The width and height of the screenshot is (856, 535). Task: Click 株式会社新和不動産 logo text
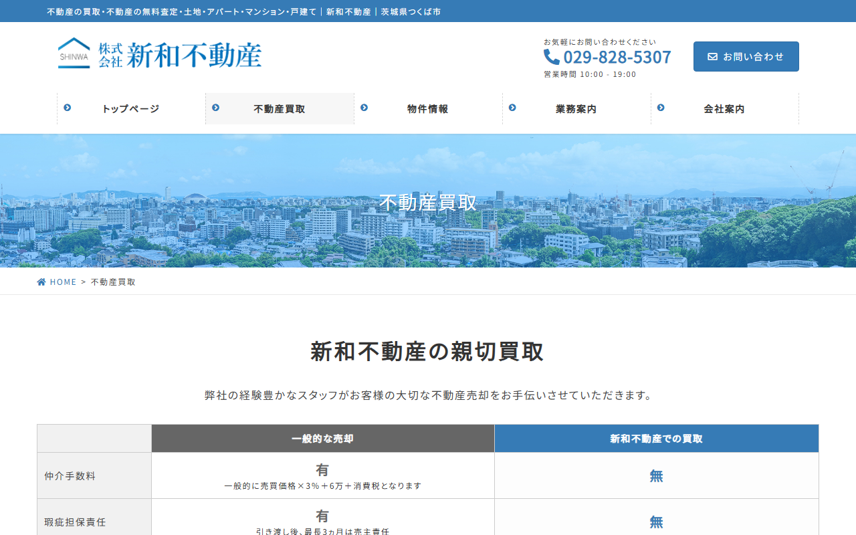pyautogui.click(x=181, y=55)
